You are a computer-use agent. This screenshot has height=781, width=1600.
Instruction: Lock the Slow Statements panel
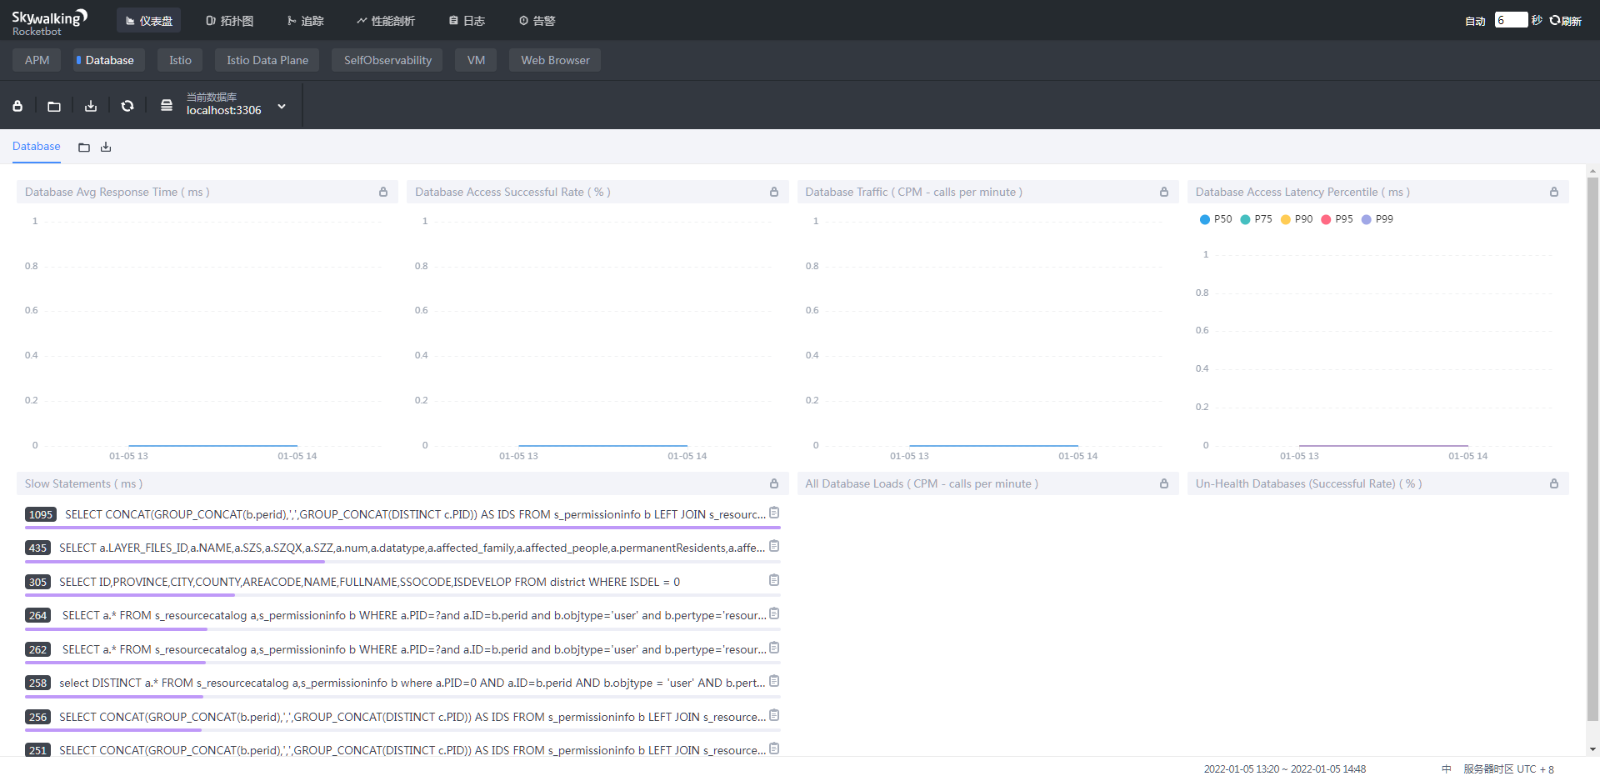tap(774, 483)
